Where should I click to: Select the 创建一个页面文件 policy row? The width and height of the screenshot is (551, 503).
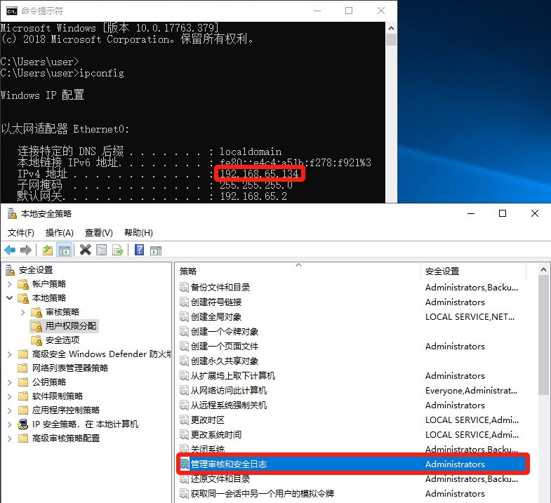click(352, 347)
